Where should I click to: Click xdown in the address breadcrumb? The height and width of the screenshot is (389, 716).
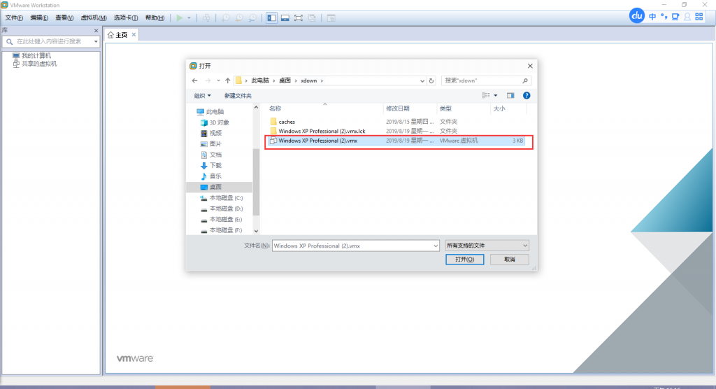click(308, 81)
